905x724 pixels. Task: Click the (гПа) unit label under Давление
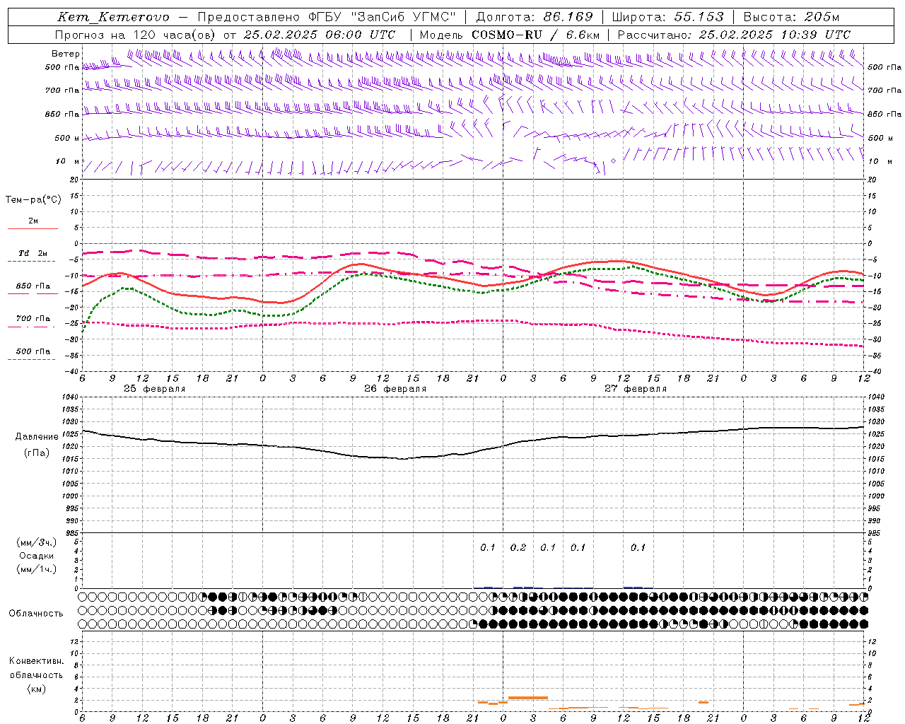pyautogui.click(x=37, y=453)
